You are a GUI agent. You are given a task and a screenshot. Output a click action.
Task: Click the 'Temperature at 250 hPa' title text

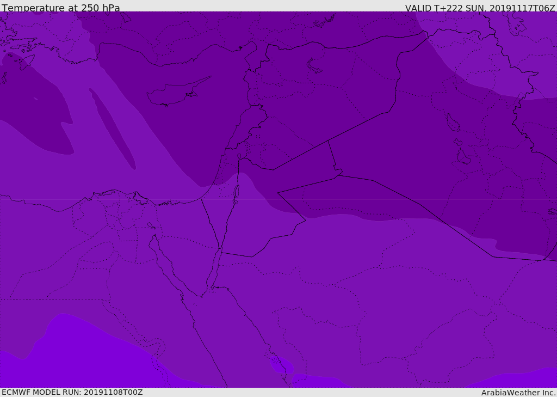(x=61, y=8)
